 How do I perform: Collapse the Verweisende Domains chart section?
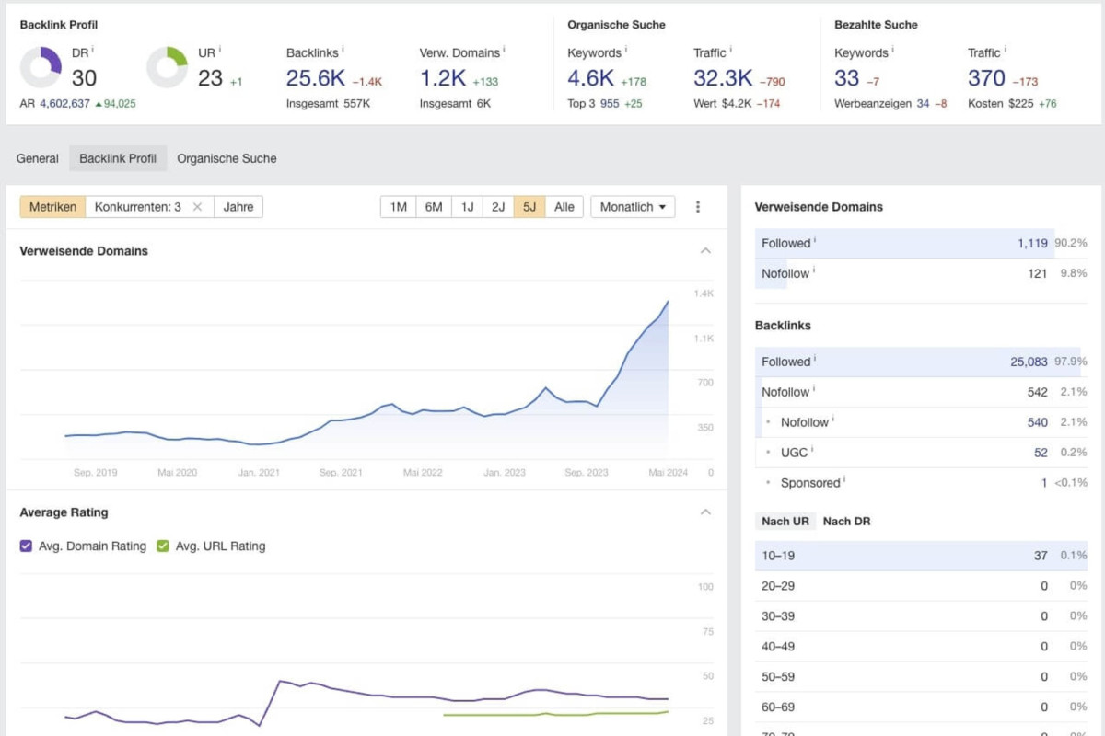[705, 251]
